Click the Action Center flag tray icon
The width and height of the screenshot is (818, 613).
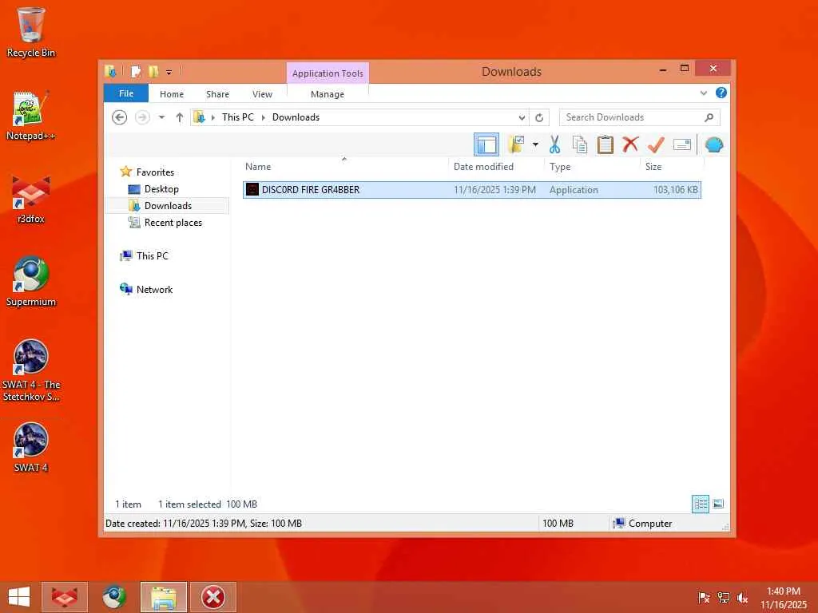tap(704, 597)
